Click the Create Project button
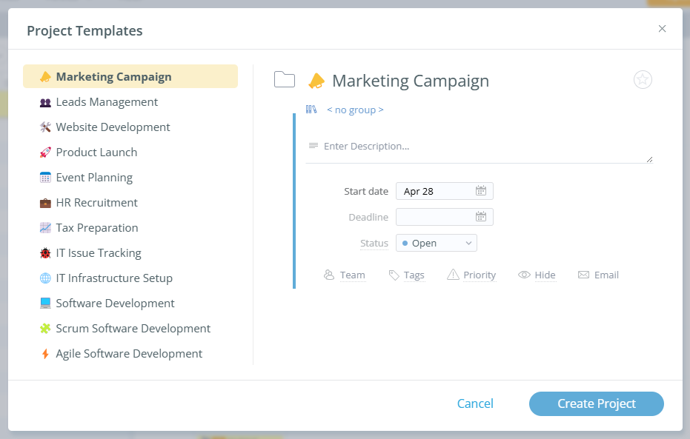Image resolution: width=690 pixels, height=439 pixels. [x=596, y=403]
